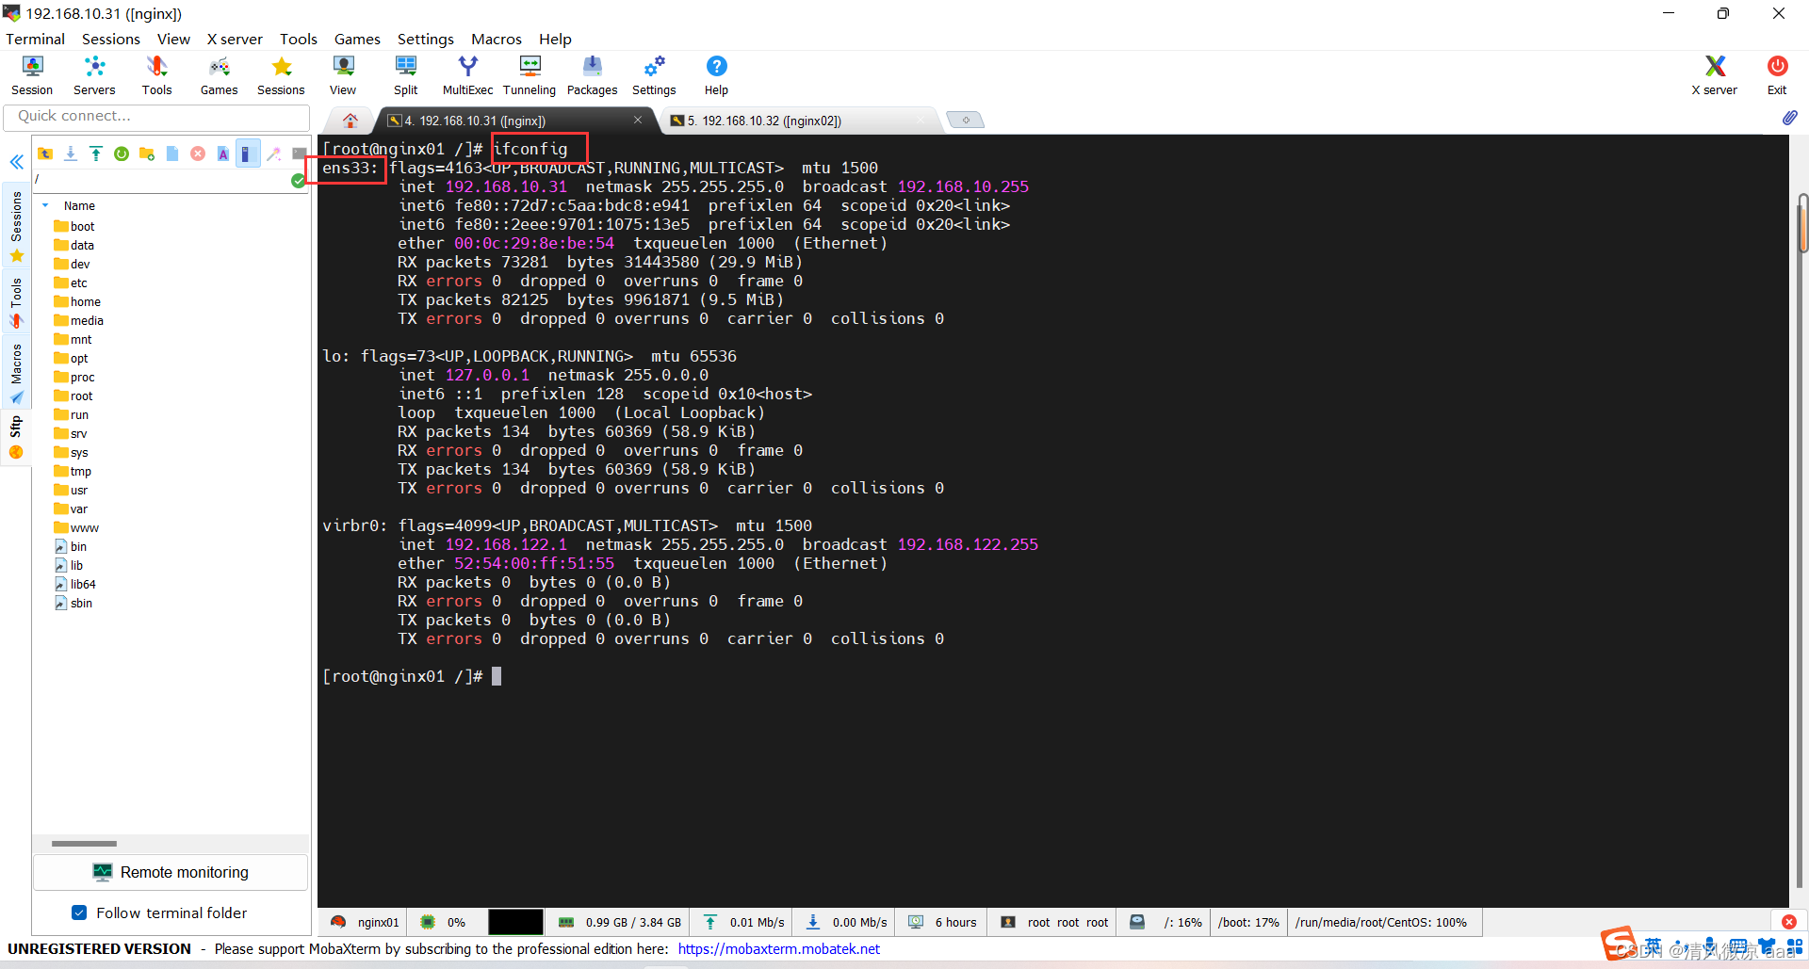Click the SFTP text file 'A' icon
1809x969 pixels.
pyautogui.click(x=223, y=153)
